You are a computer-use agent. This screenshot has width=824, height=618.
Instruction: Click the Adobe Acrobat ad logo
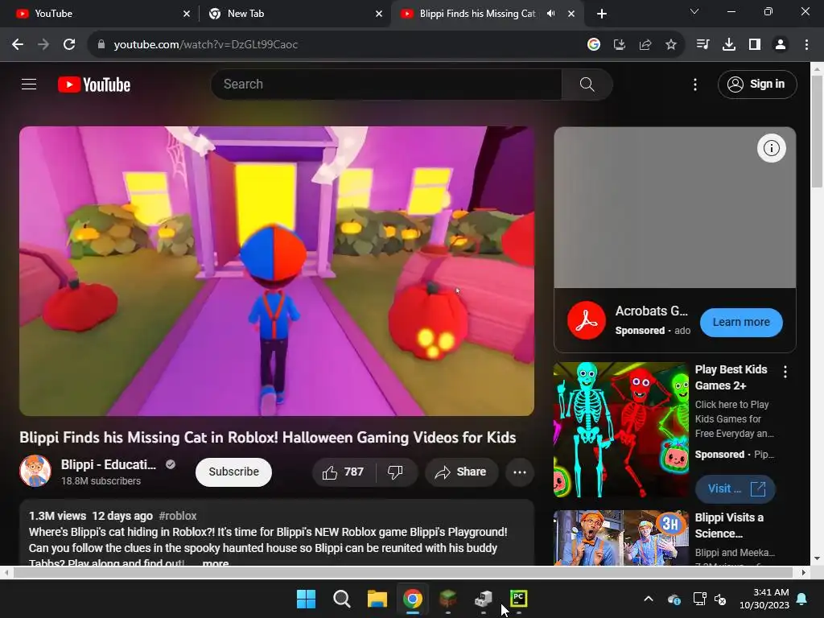click(586, 320)
